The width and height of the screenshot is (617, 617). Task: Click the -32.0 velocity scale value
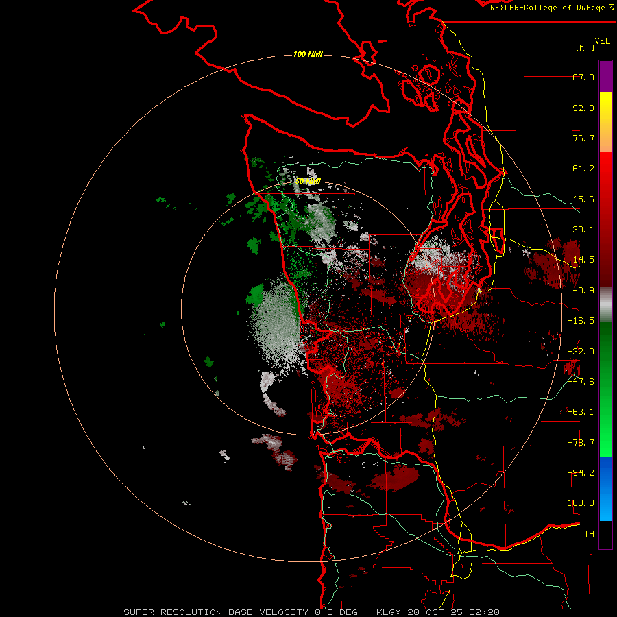tap(581, 352)
